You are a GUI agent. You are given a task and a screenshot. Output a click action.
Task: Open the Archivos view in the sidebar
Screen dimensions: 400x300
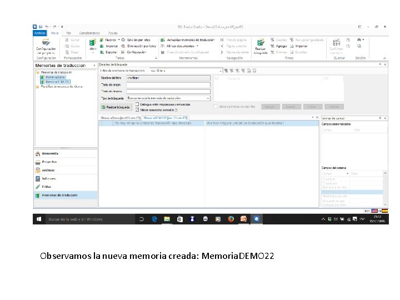coord(66,170)
